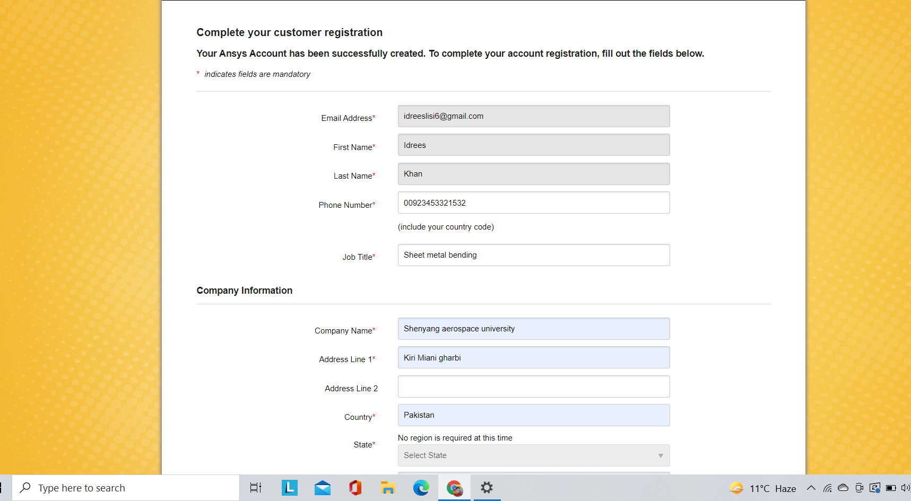Open Microsoft Office from the taskbar

pyautogui.click(x=355, y=488)
